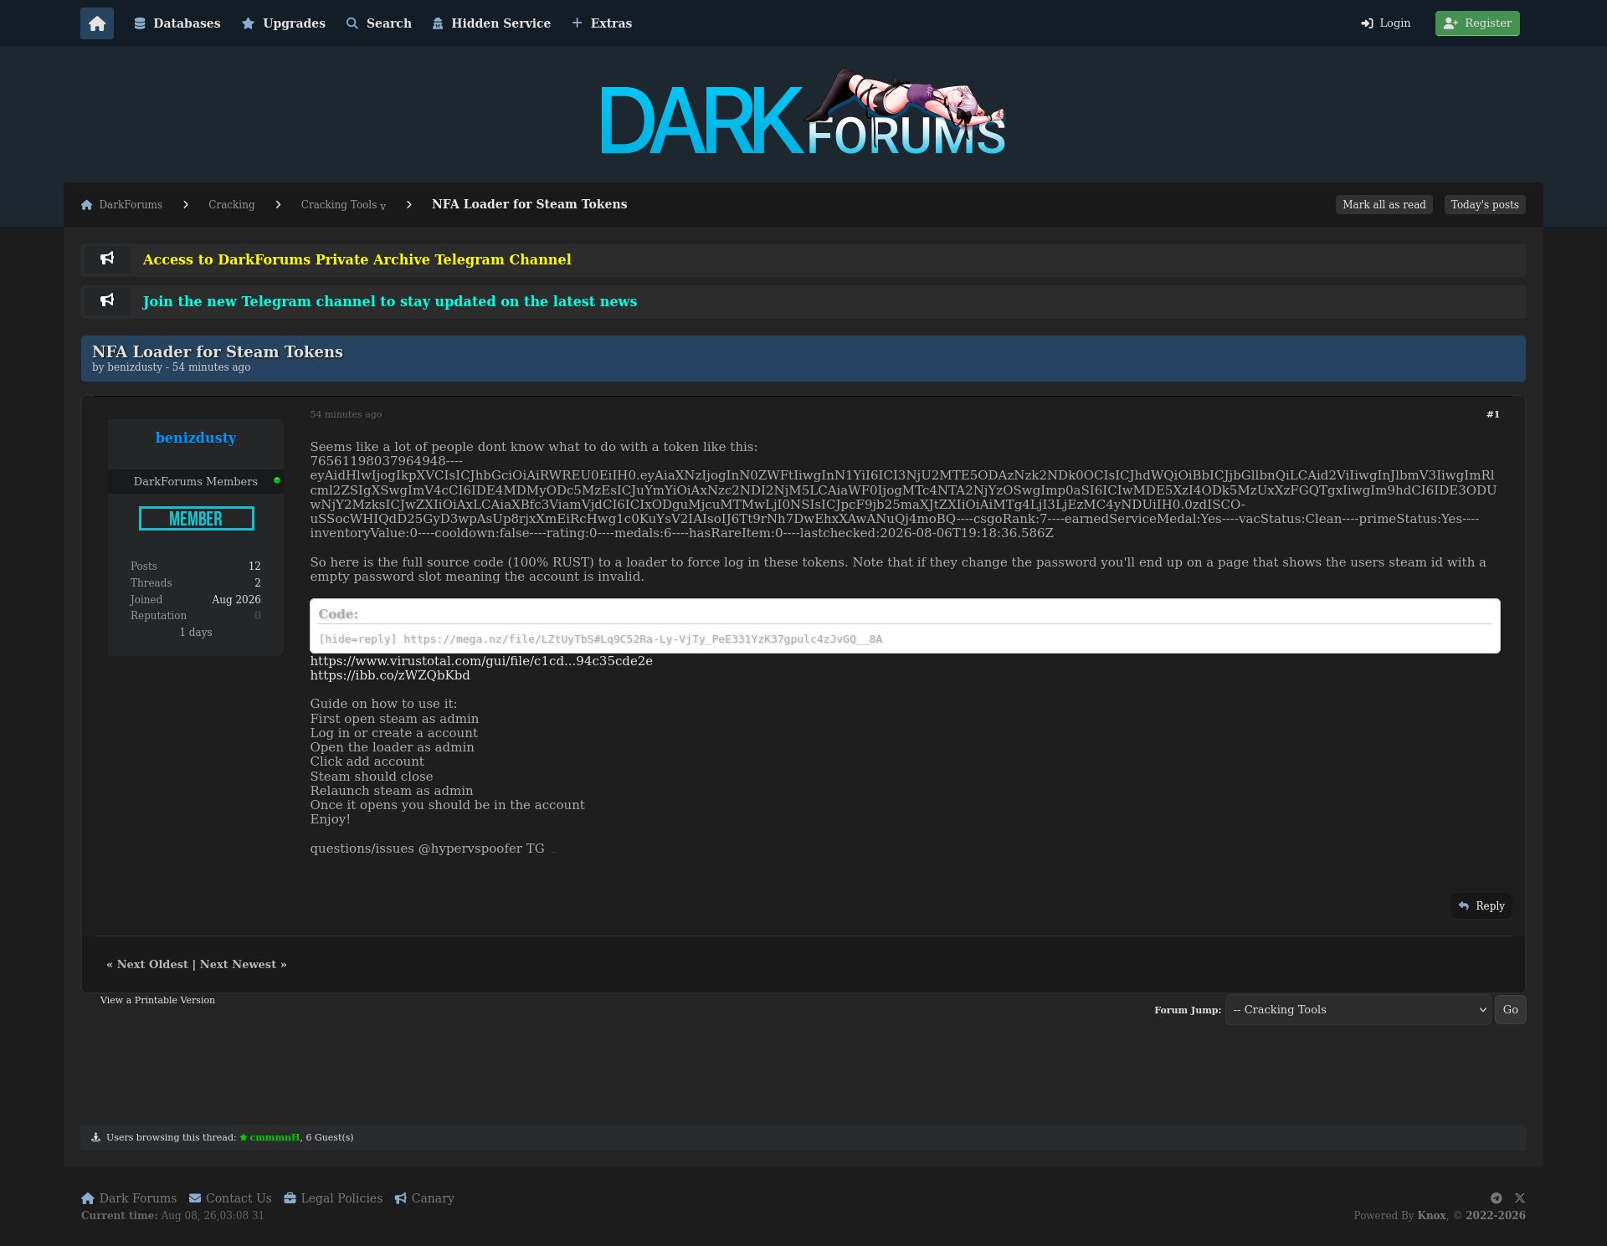The height and width of the screenshot is (1246, 1607).
Task: Open the Cracking Tools breadcrumb
Action: [339, 205]
